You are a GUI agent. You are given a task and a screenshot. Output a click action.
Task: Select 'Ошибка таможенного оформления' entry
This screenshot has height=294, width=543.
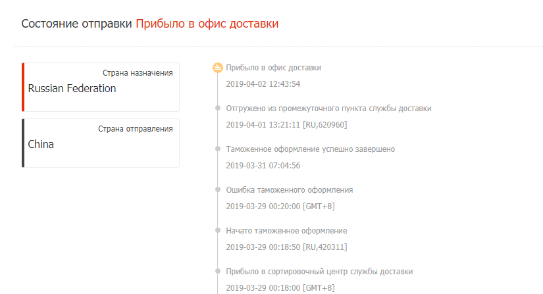tap(290, 190)
